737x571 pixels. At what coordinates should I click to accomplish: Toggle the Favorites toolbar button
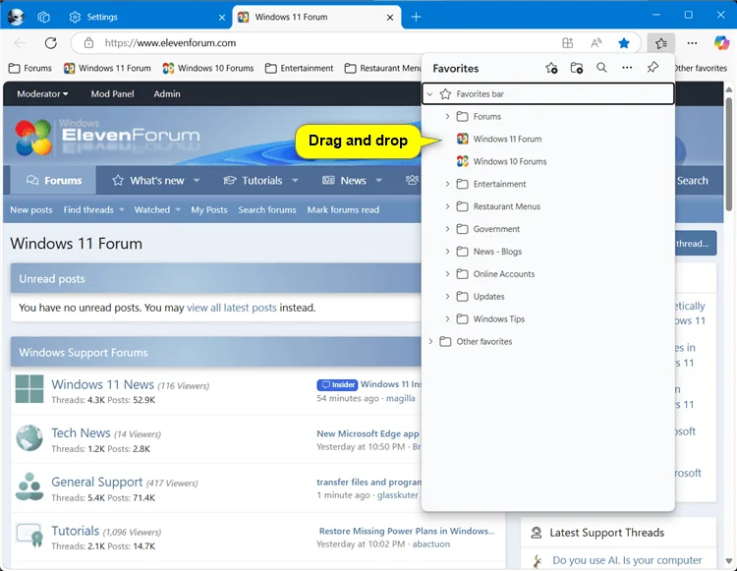coord(661,43)
